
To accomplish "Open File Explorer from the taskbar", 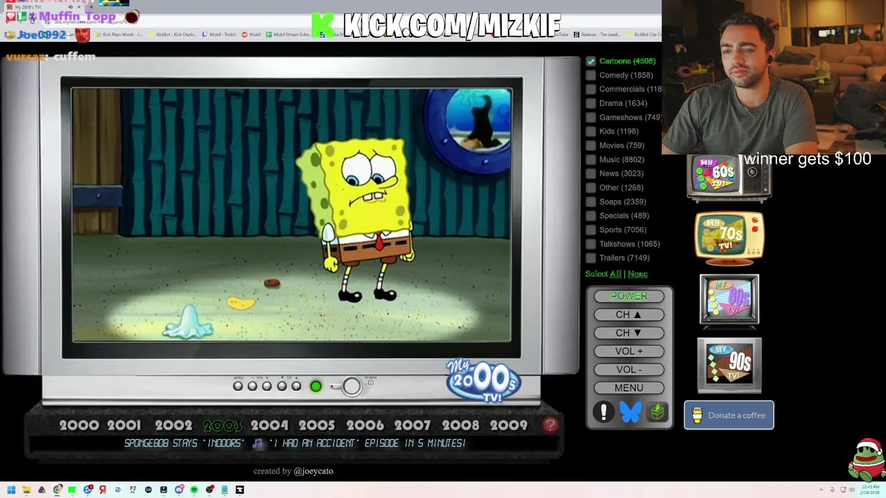I will pos(26,490).
